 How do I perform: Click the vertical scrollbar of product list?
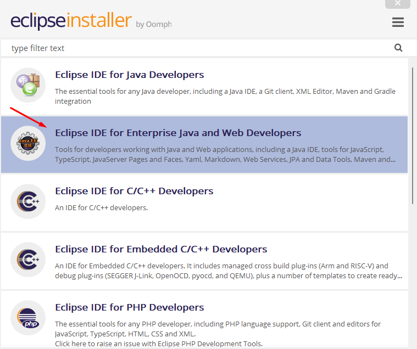point(413,136)
